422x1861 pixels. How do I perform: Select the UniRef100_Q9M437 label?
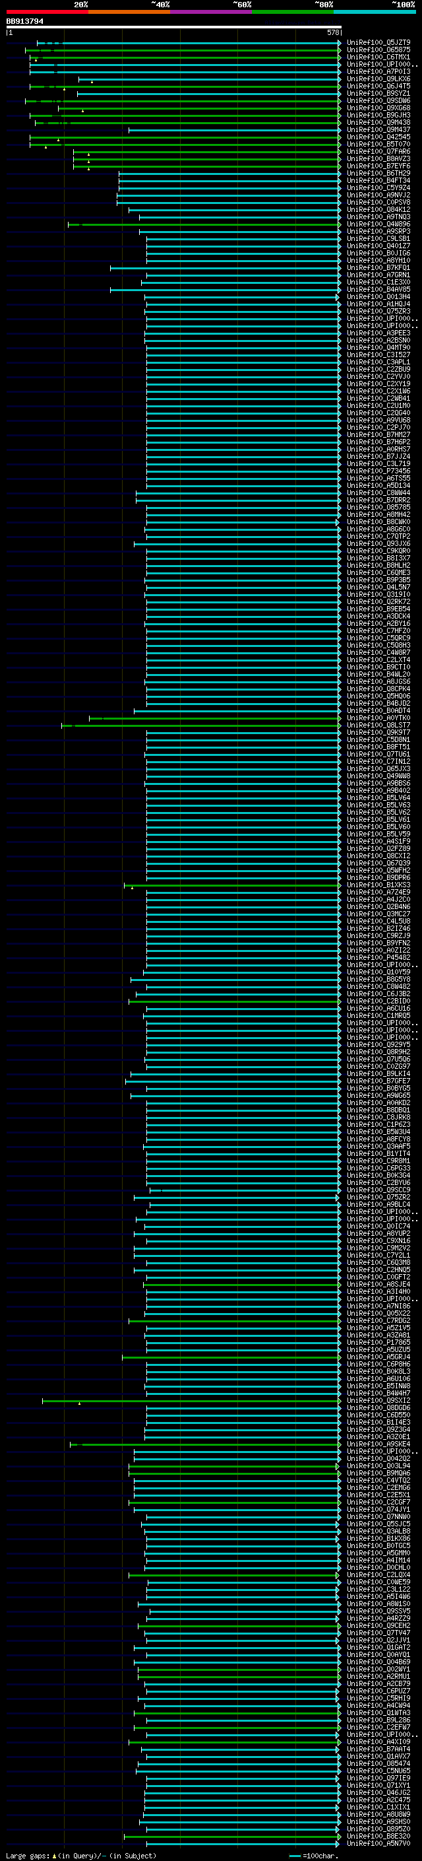tap(378, 129)
